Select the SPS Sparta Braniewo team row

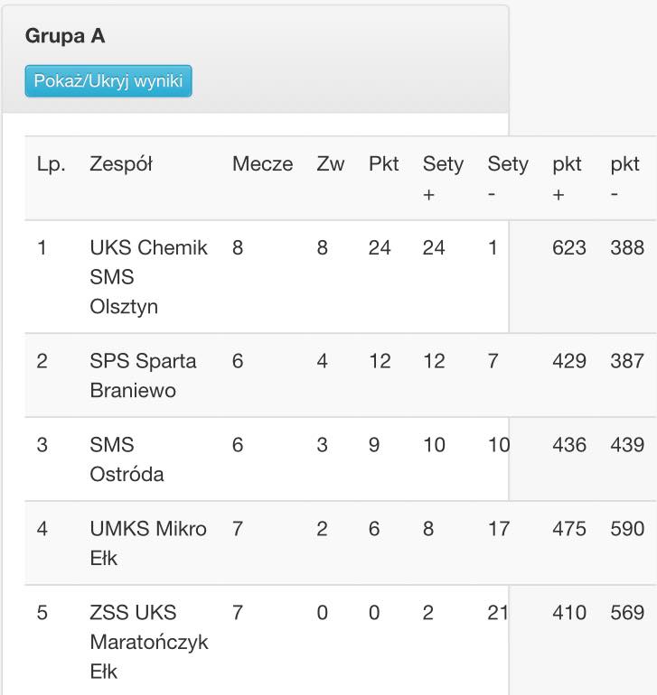[143, 375]
